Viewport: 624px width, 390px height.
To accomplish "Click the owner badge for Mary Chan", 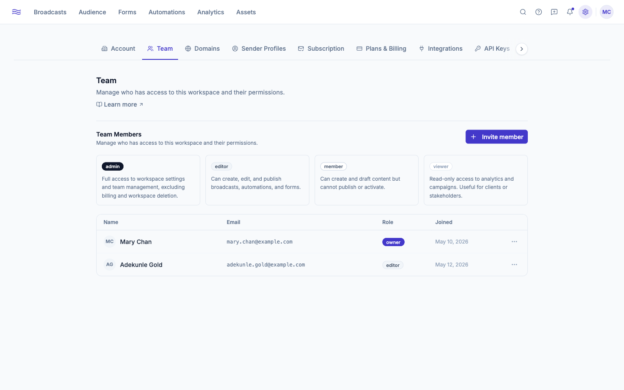I will pos(393,242).
